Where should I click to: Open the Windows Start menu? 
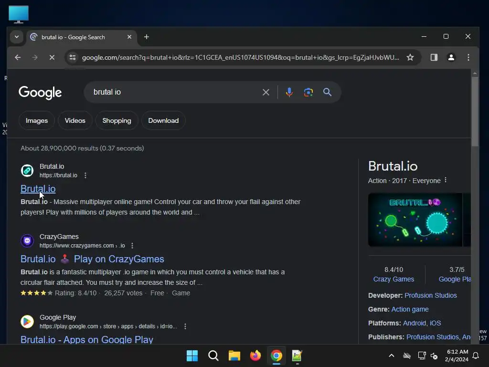[x=192, y=356]
